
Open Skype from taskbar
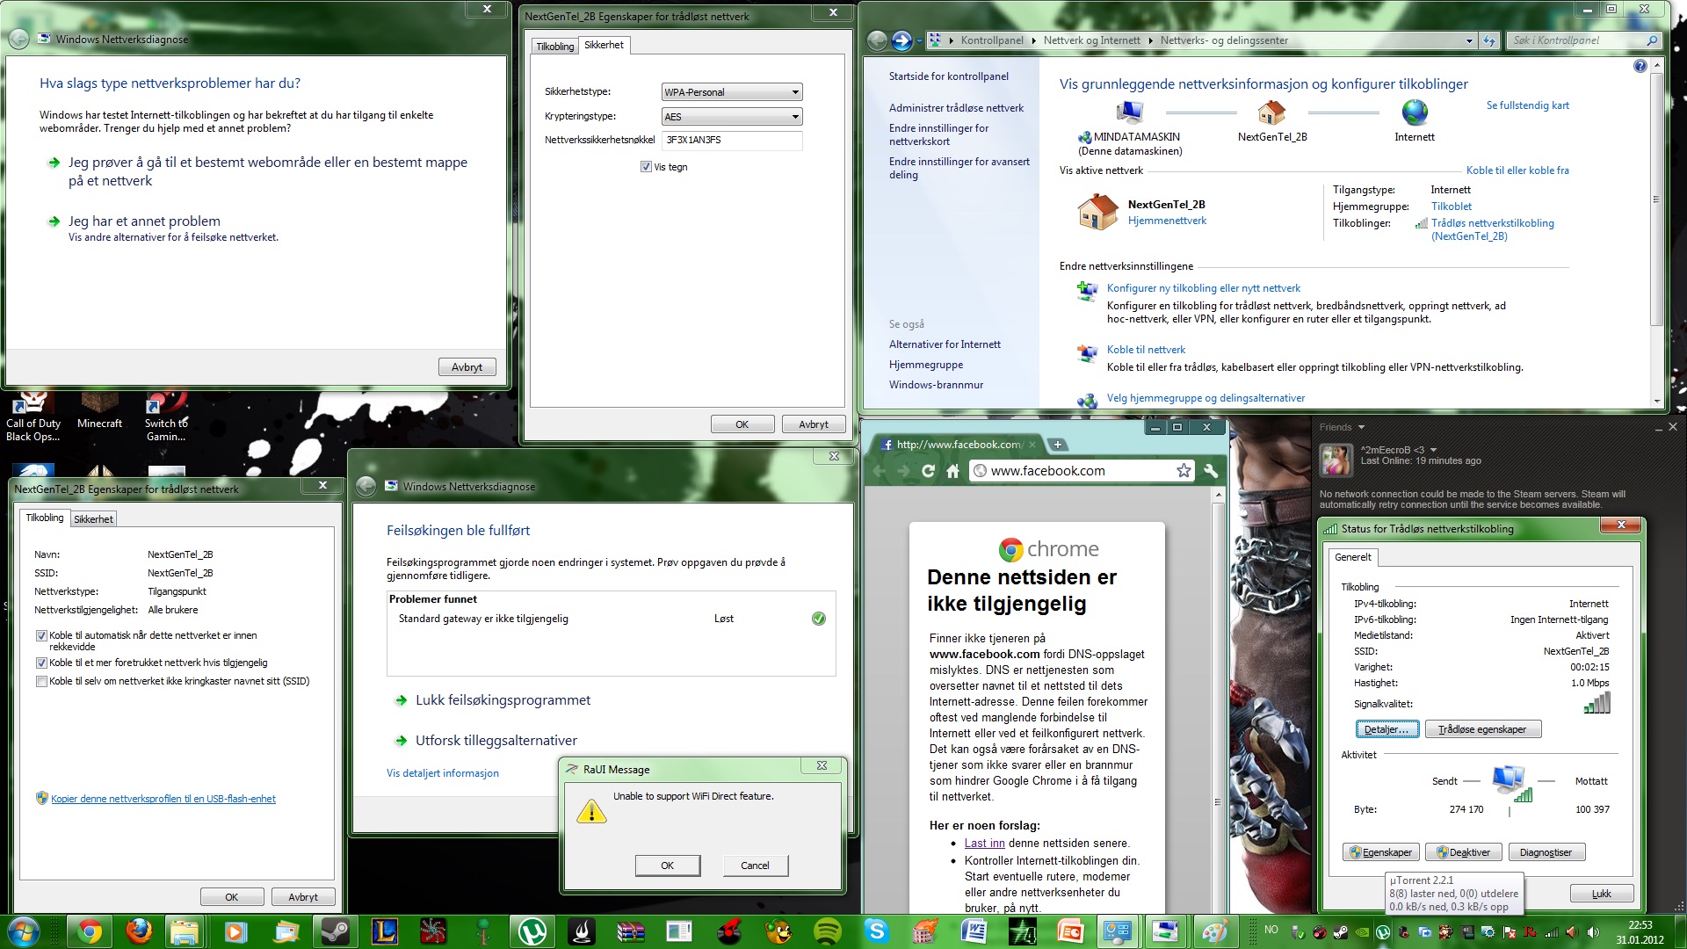pyautogui.click(x=876, y=931)
